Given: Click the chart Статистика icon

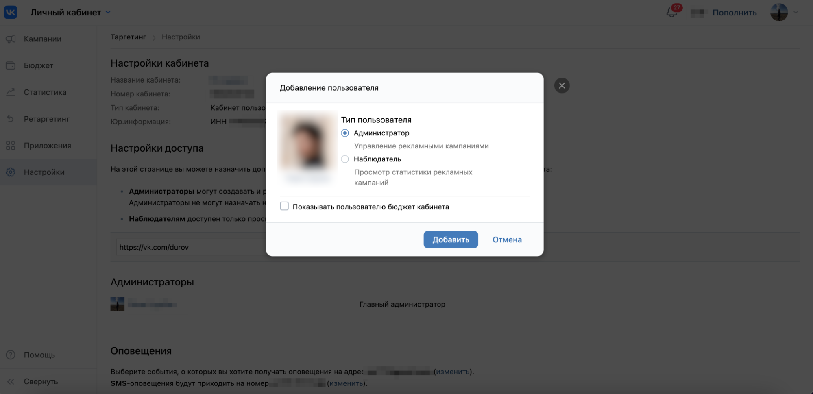Looking at the screenshot, I should click(x=11, y=92).
